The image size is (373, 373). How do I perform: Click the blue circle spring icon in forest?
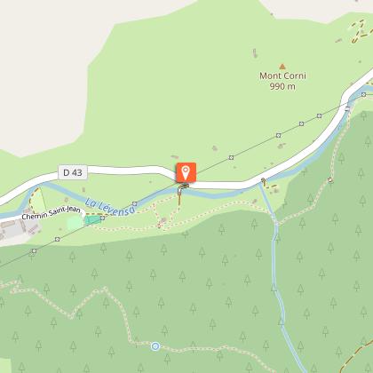(x=155, y=346)
